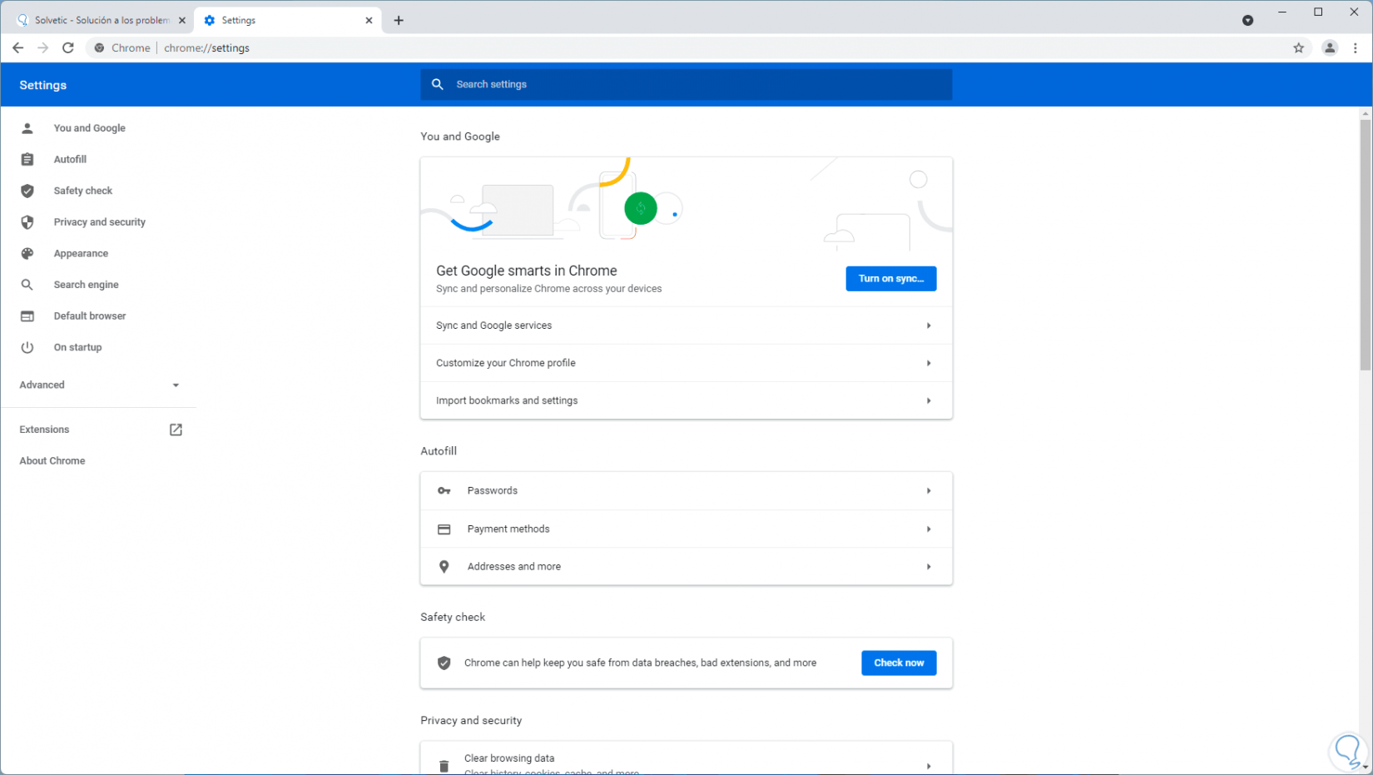Open Sync and Google services arrow
The image size is (1373, 775).
pos(929,325)
